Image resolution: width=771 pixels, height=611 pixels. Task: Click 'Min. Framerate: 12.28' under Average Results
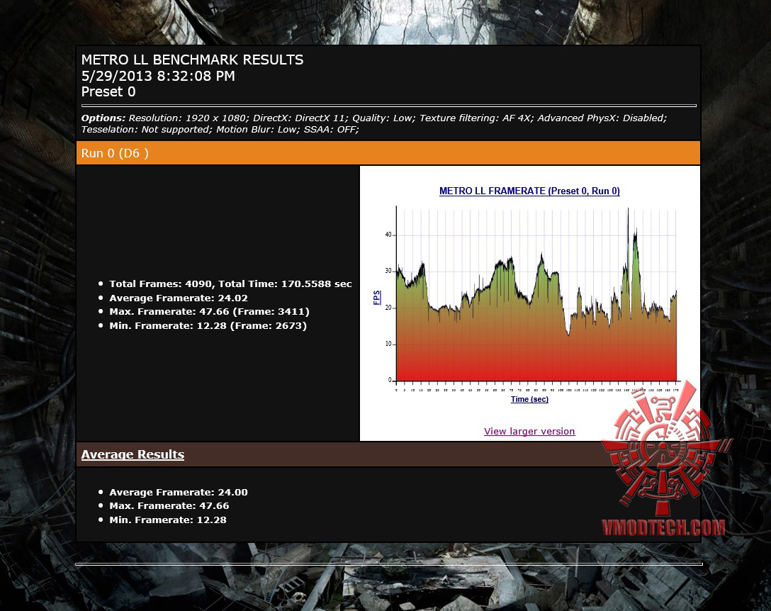pos(168,520)
